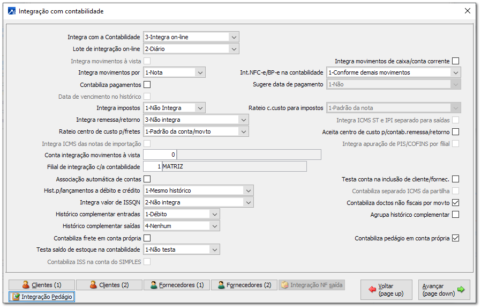
Task: Toggle Testa conta na inclusão de cliente/fornec.
Action: (455, 179)
